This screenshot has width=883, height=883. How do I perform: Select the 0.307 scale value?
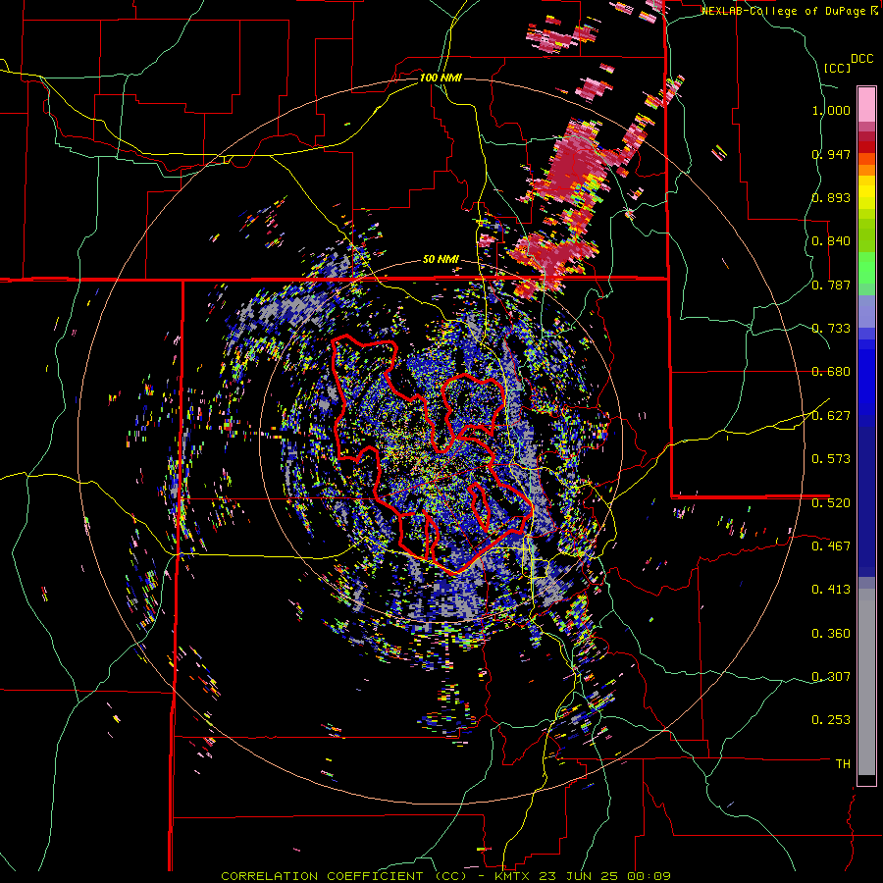coord(831,677)
